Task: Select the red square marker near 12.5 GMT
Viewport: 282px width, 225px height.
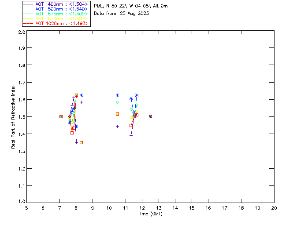Action: [151, 117]
